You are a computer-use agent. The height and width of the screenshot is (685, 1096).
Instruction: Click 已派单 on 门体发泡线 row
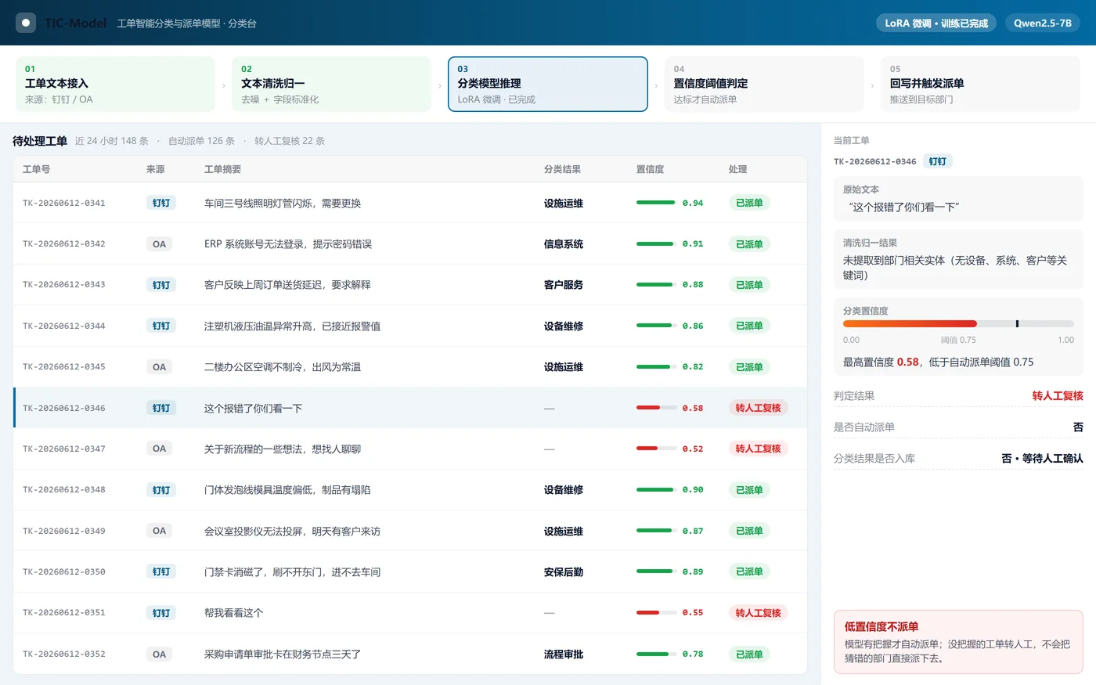(x=749, y=490)
